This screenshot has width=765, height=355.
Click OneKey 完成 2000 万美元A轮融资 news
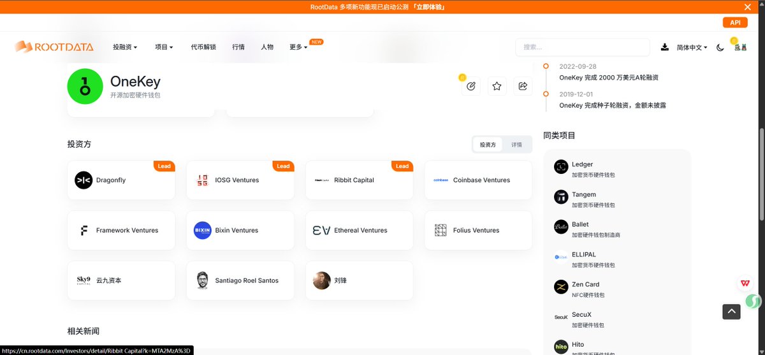pyautogui.click(x=609, y=77)
